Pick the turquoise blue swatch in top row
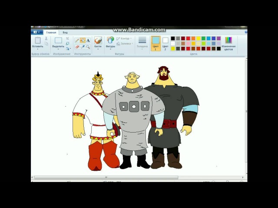278x208 pixels. (208, 39)
